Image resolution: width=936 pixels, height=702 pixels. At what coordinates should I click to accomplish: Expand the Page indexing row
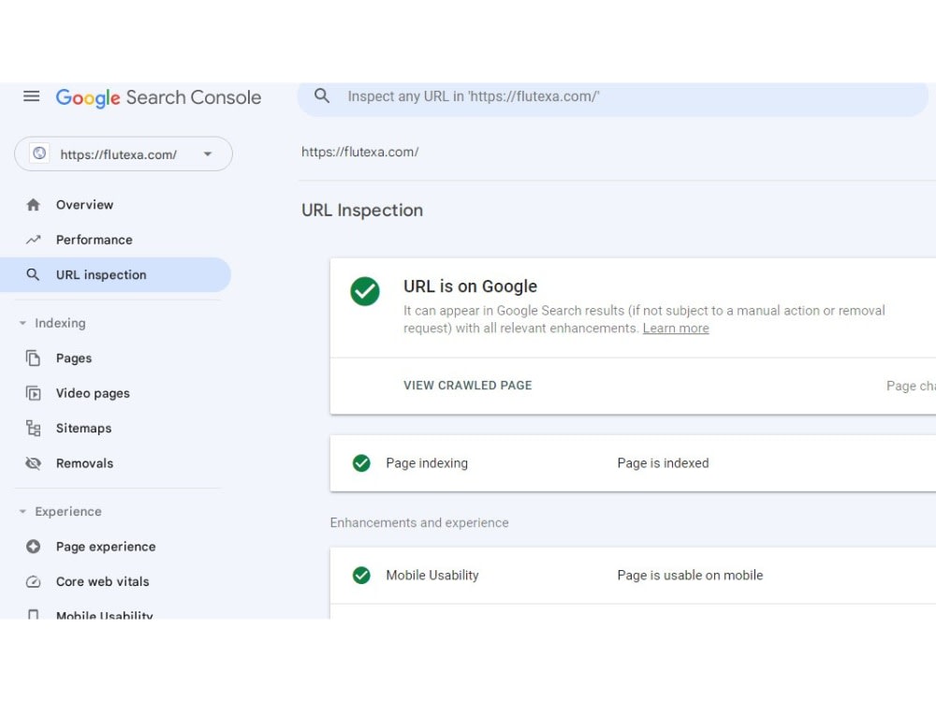(633, 463)
